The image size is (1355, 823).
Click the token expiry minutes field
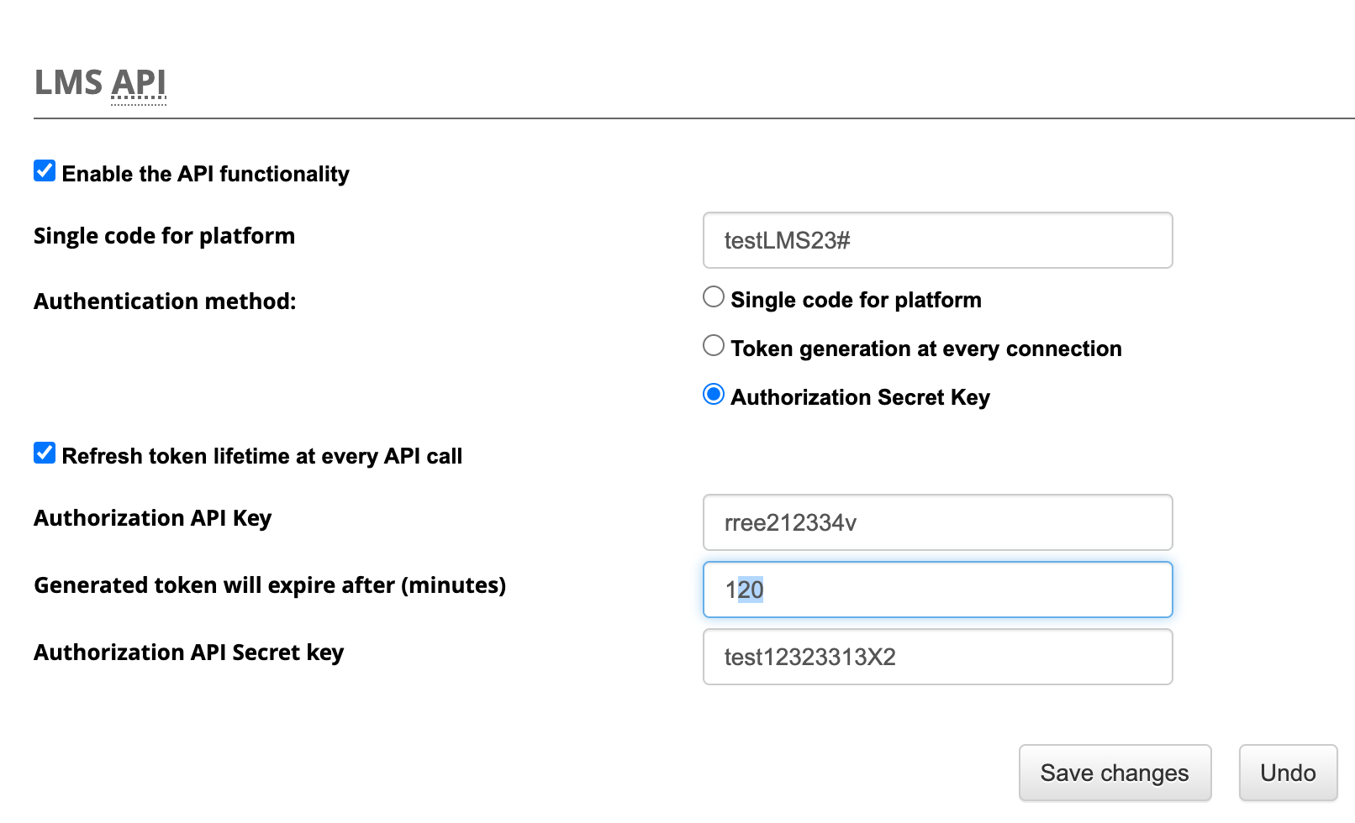(937, 590)
